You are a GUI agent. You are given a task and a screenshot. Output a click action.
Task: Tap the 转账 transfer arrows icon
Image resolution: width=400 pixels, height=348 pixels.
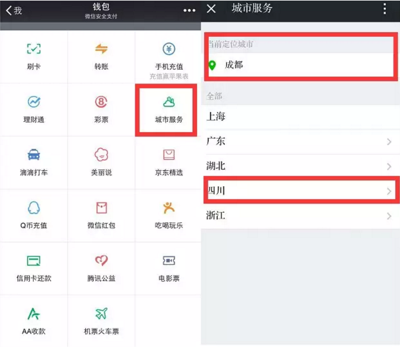coord(101,49)
